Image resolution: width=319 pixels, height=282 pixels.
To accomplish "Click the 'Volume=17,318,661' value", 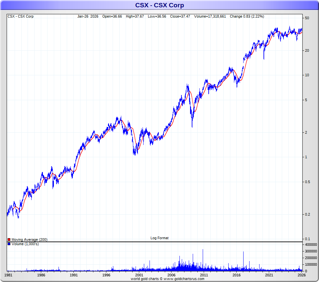I will 210,16.
